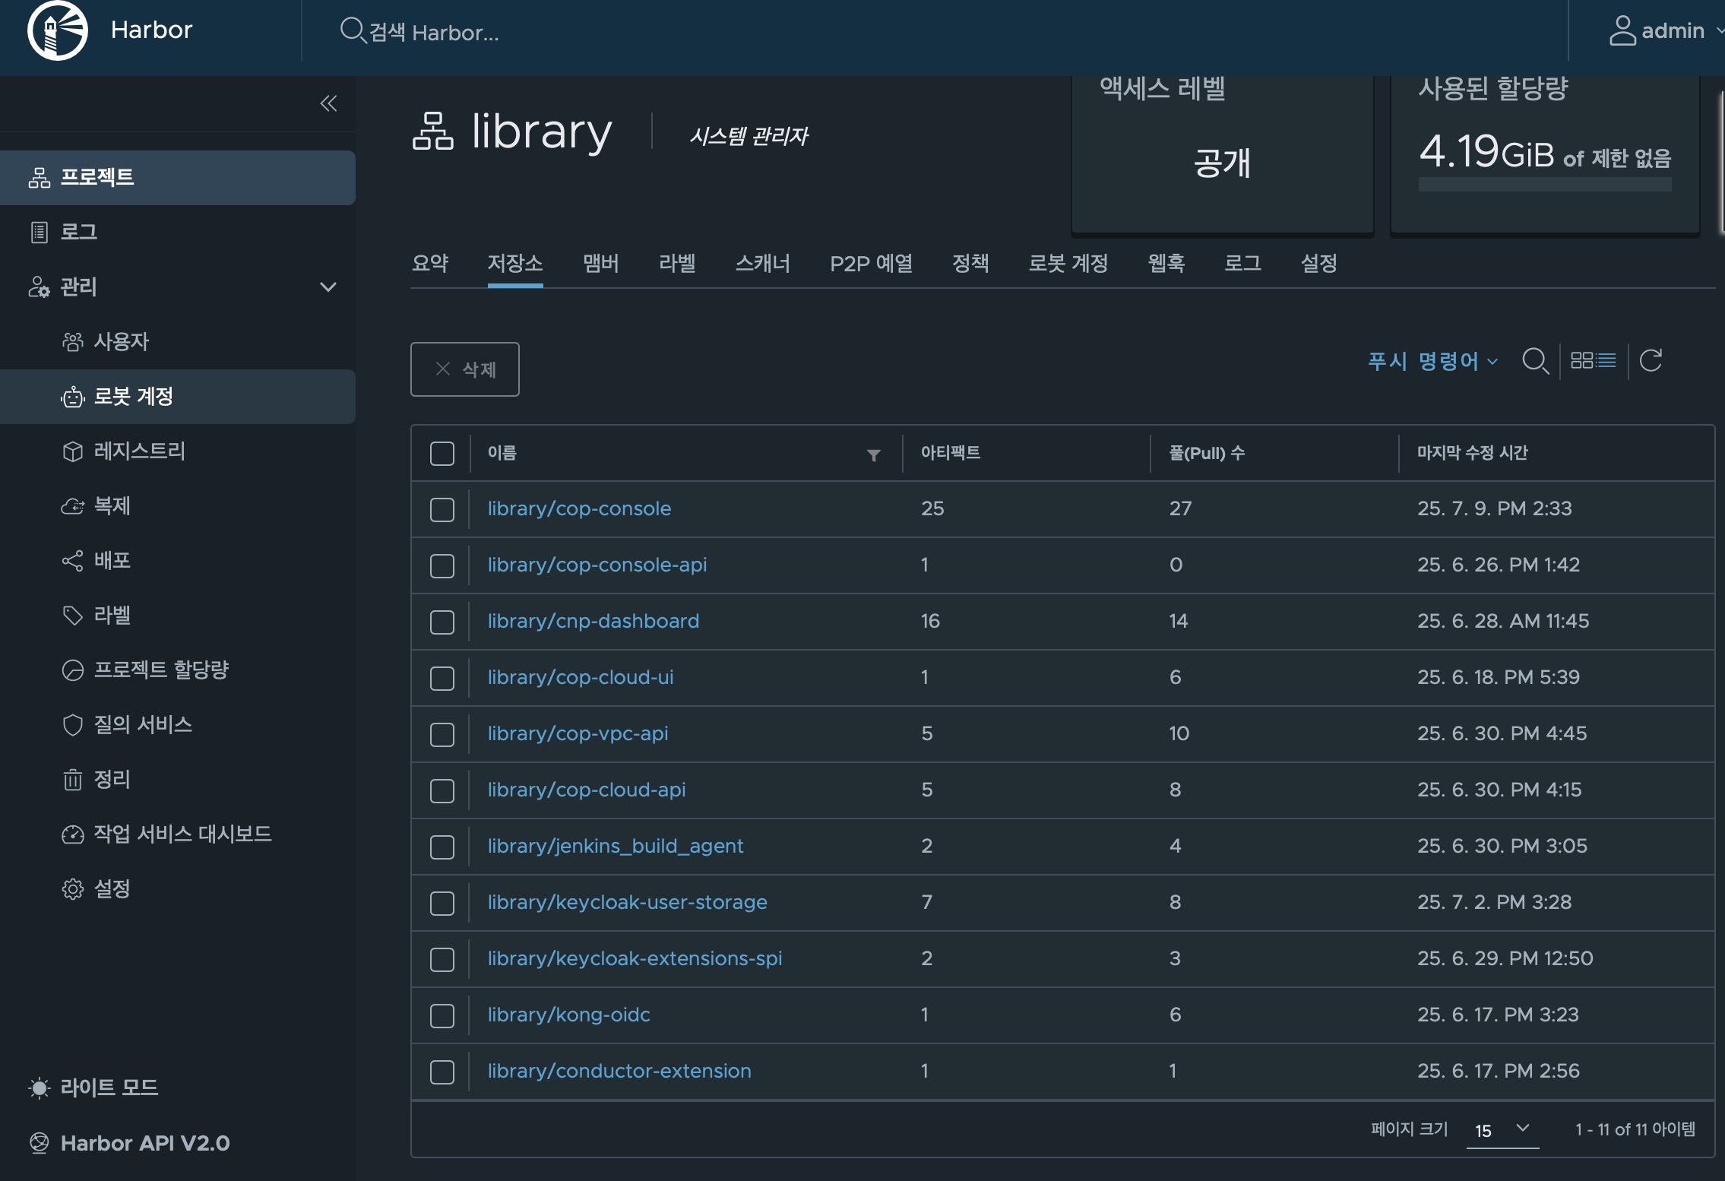Check the library/cop-console row checkbox
Image resolution: width=1725 pixels, height=1181 pixels.
click(442, 509)
